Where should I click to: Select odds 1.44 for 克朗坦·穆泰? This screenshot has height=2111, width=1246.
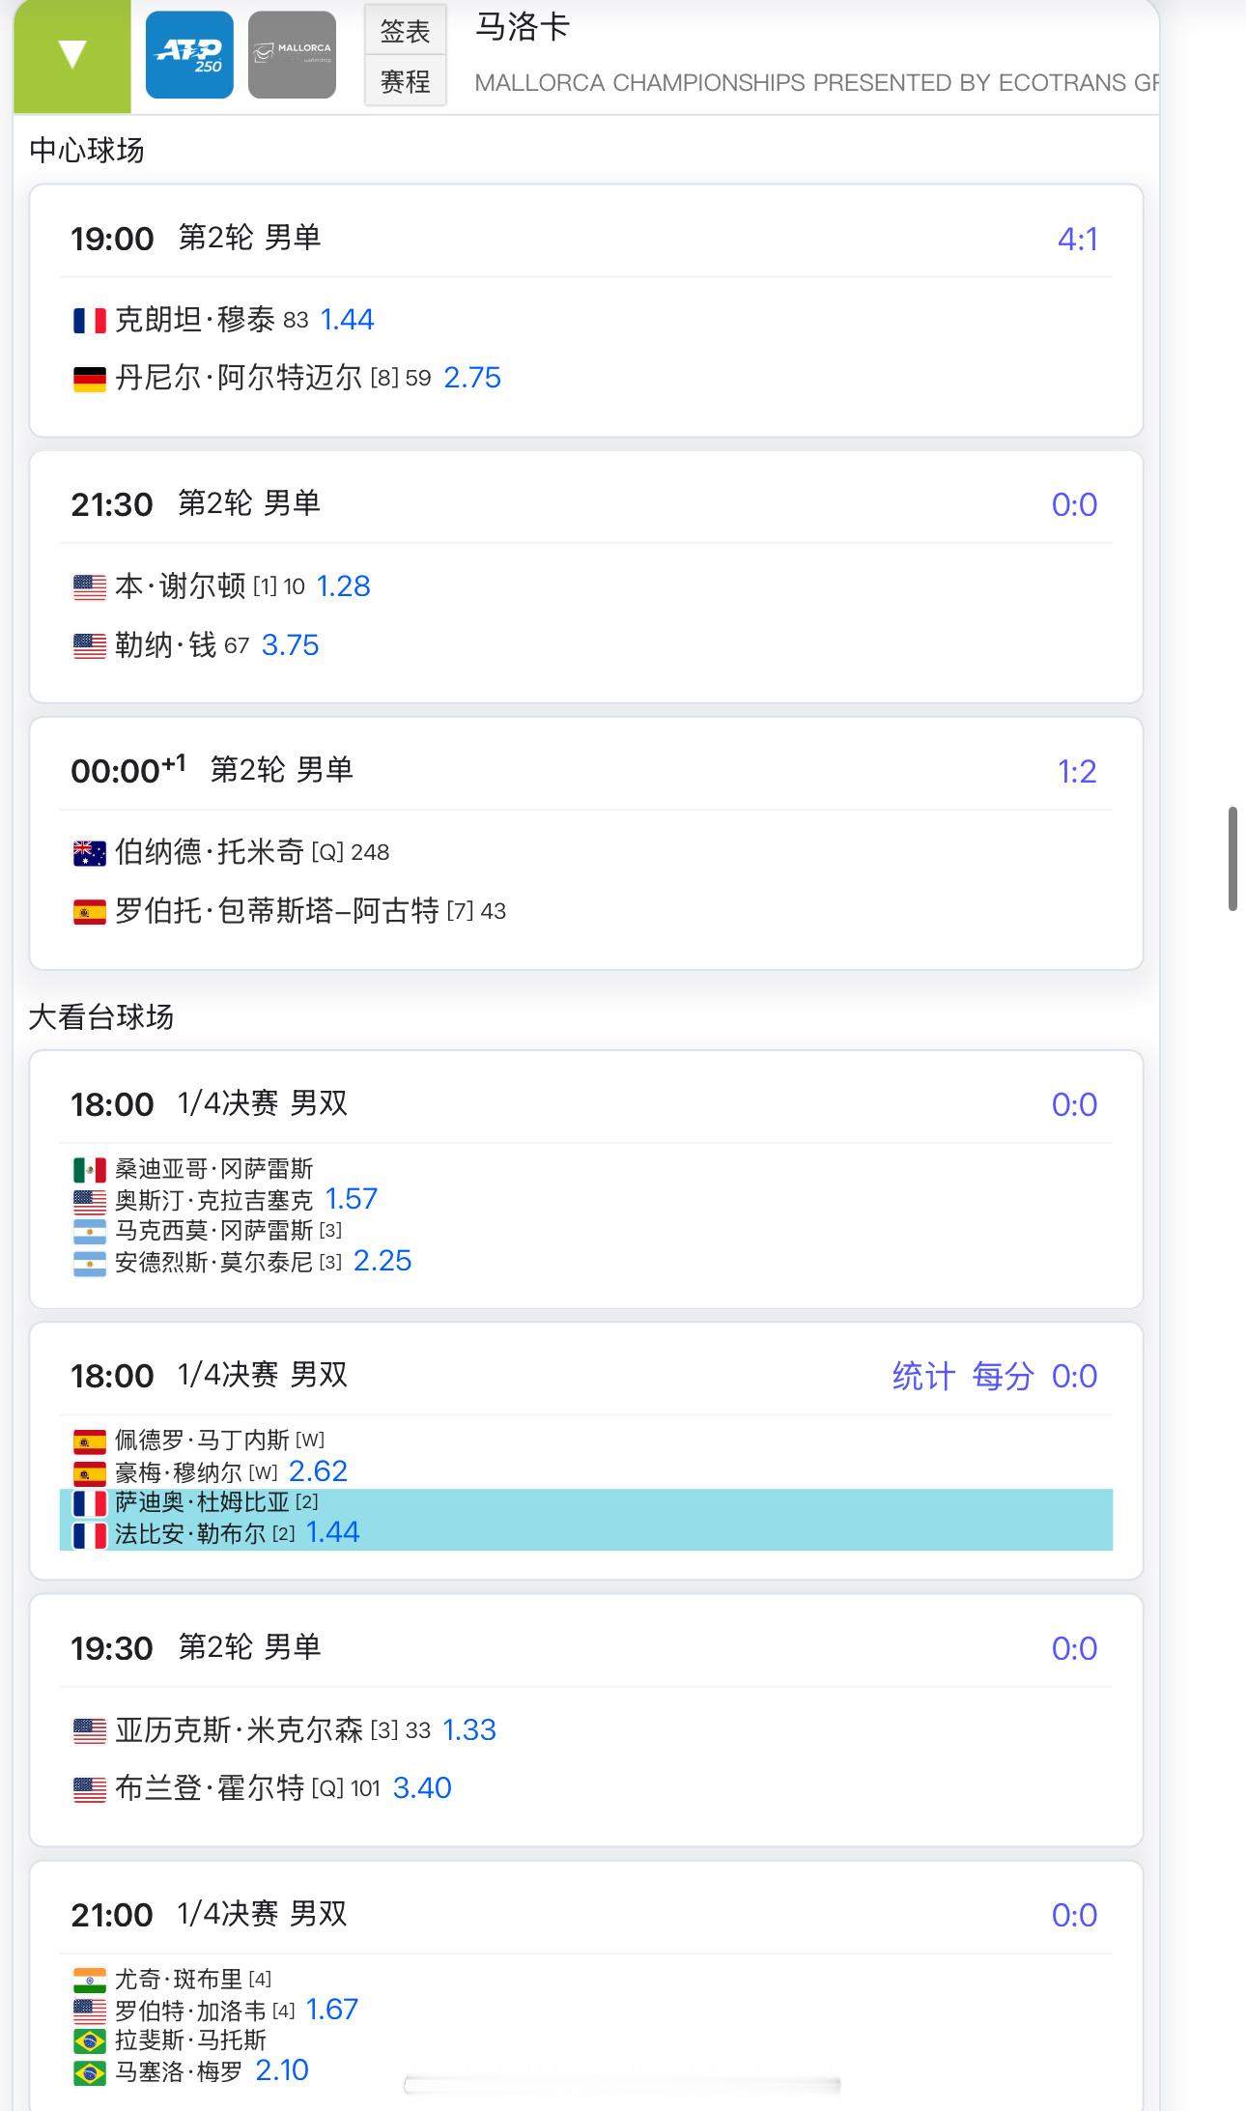click(347, 320)
